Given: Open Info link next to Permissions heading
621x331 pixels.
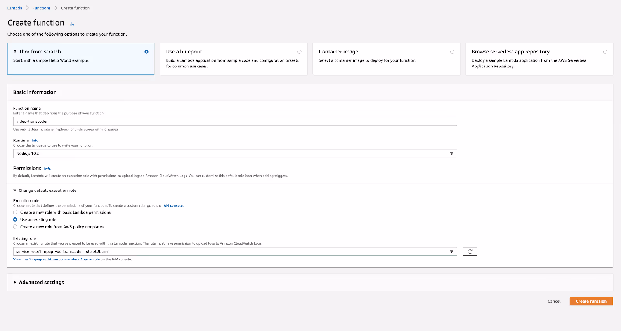Looking at the screenshot, I should coord(47,169).
